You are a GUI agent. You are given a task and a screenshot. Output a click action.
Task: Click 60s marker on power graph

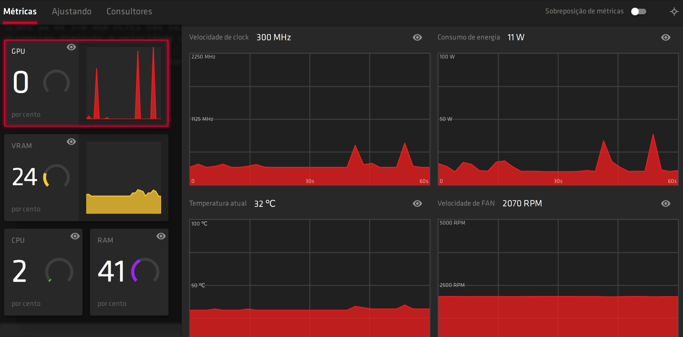[x=672, y=181]
